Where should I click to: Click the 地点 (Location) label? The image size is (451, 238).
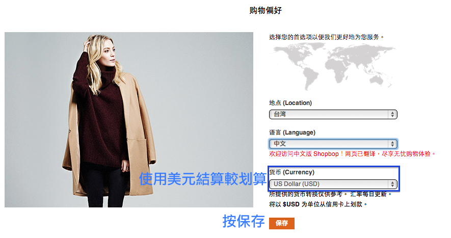click(290, 103)
